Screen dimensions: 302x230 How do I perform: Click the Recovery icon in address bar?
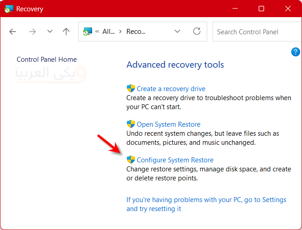click(x=88, y=32)
